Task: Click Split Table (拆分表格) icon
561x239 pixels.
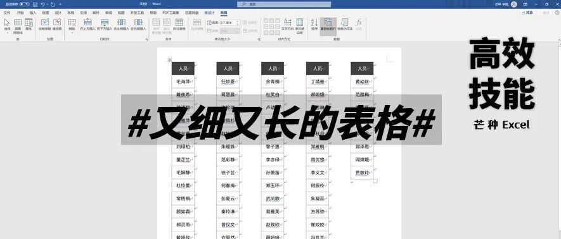Action: pos(179,23)
